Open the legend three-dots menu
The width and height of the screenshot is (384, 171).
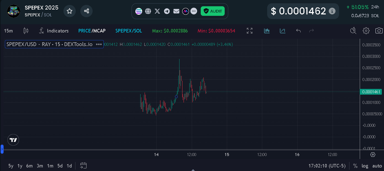[99, 44]
